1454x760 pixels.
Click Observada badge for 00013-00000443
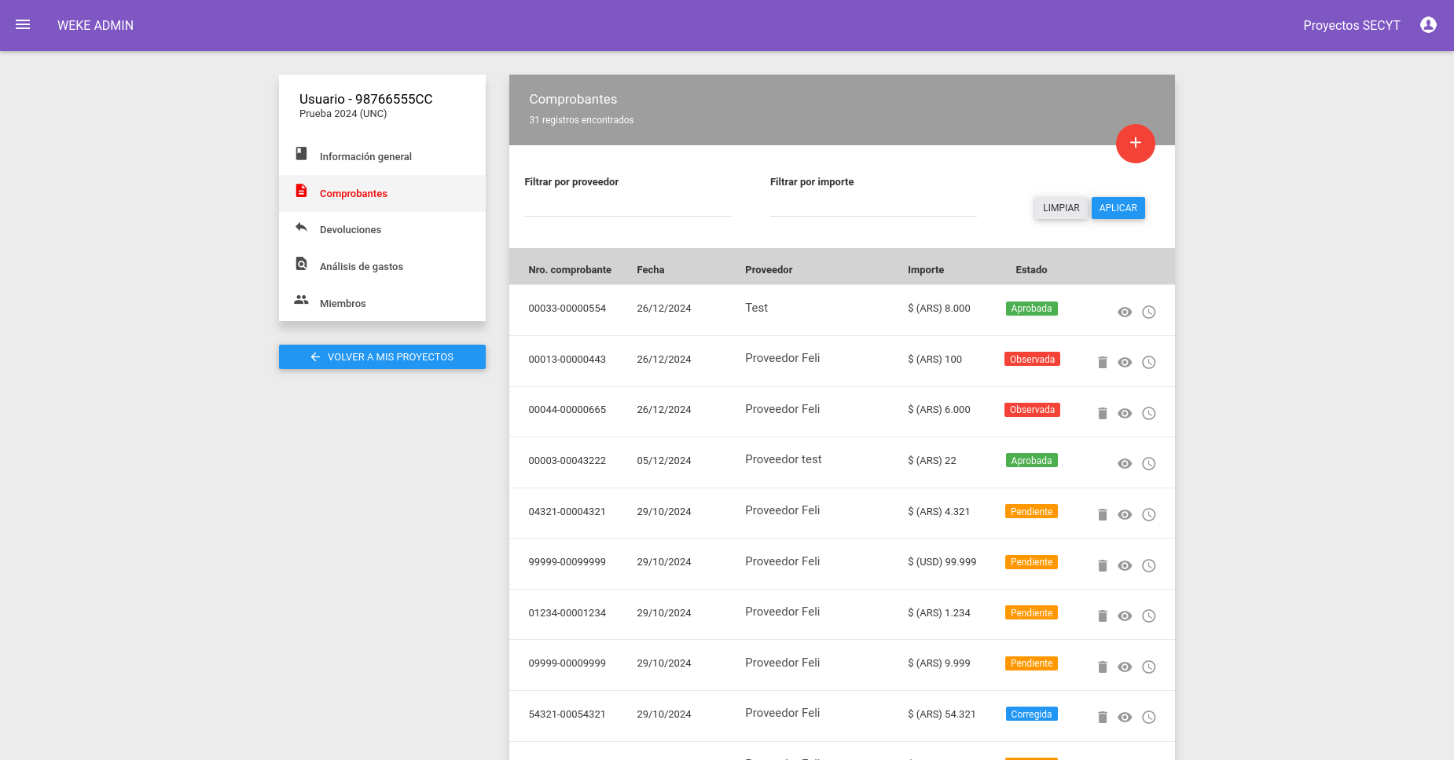point(1032,359)
